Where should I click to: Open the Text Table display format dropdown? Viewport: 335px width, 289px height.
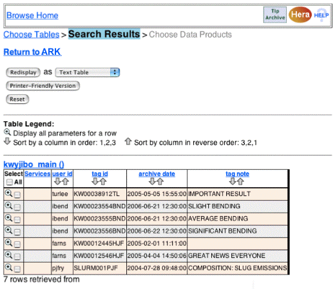click(88, 72)
